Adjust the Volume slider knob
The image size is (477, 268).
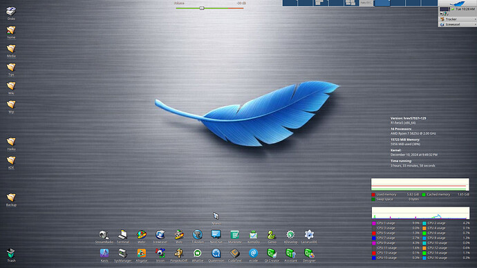(202, 8)
